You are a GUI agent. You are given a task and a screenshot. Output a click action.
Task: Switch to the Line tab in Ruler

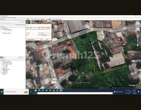[28, 27]
